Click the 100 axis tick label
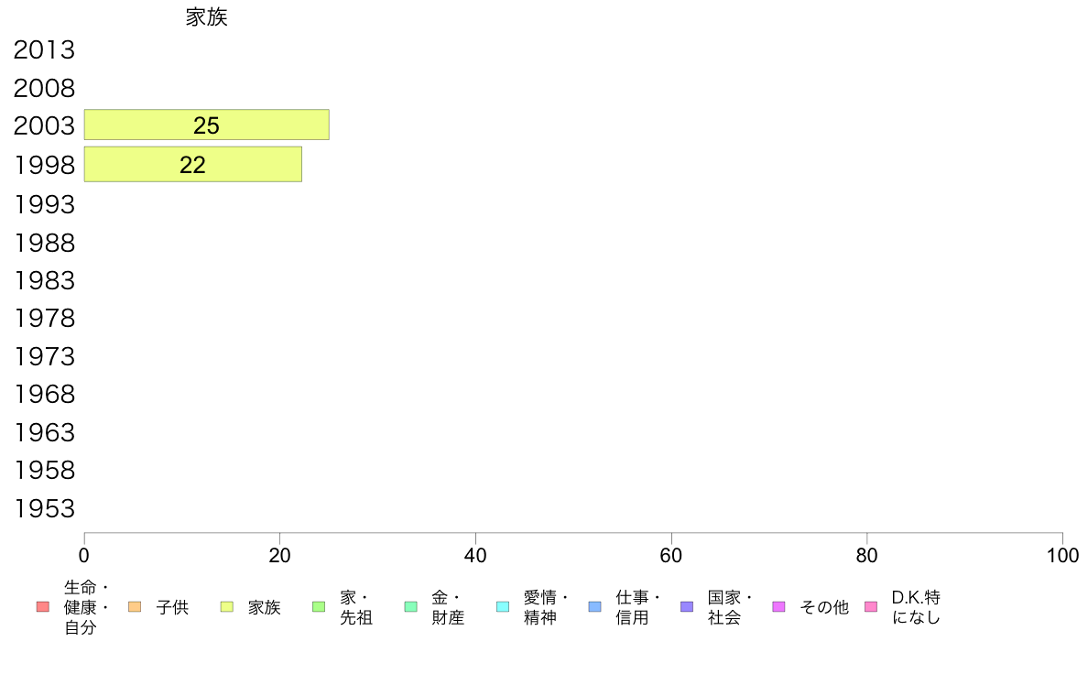 [1063, 556]
